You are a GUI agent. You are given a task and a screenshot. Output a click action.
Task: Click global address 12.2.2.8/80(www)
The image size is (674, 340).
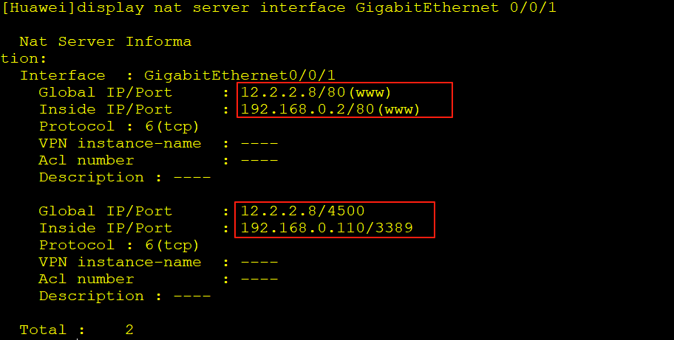[x=316, y=92]
